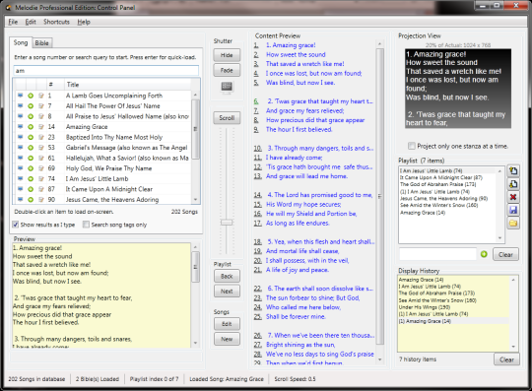
Task: Click the Fade shutter button
Action: (227, 70)
